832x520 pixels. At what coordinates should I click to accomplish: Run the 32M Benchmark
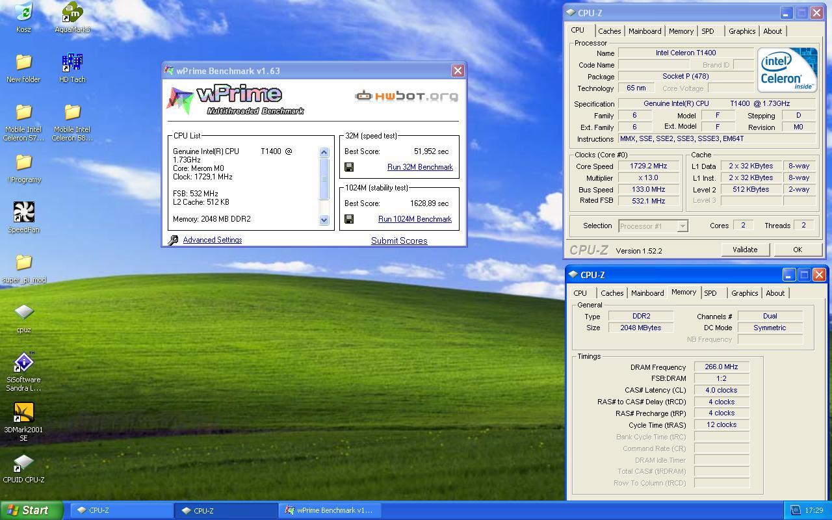click(420, 167)
